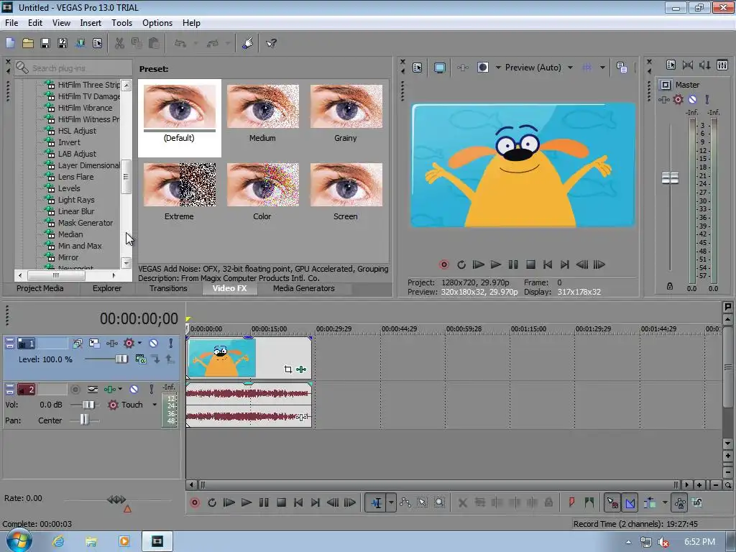Screen dimensions: 736x552
Task: Click the Event Pan/Crop icon on video clip
Action: click(287, 369)
